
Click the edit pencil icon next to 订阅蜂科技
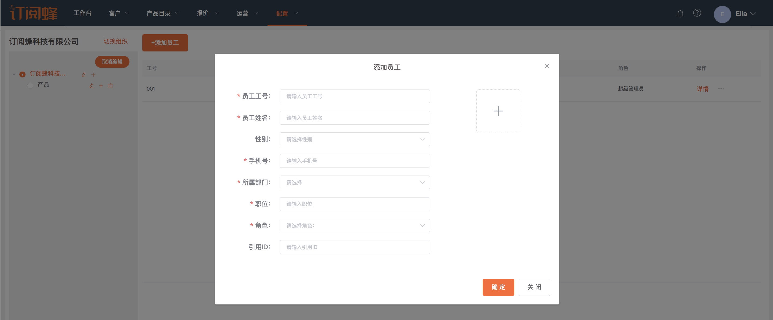(x=84, y=75)
